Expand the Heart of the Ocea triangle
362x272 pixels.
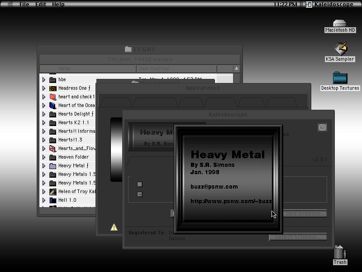pyautogui.click(x=44, y=106)
